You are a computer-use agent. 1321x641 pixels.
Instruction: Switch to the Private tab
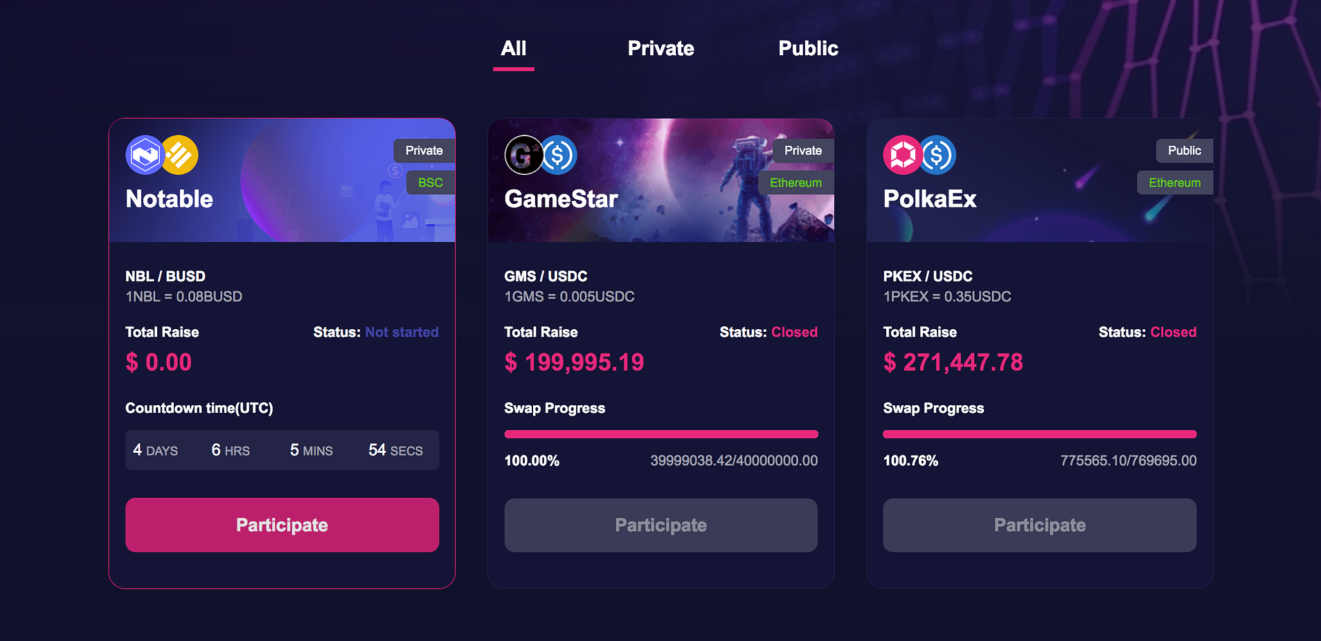click(x=660, y=48)
